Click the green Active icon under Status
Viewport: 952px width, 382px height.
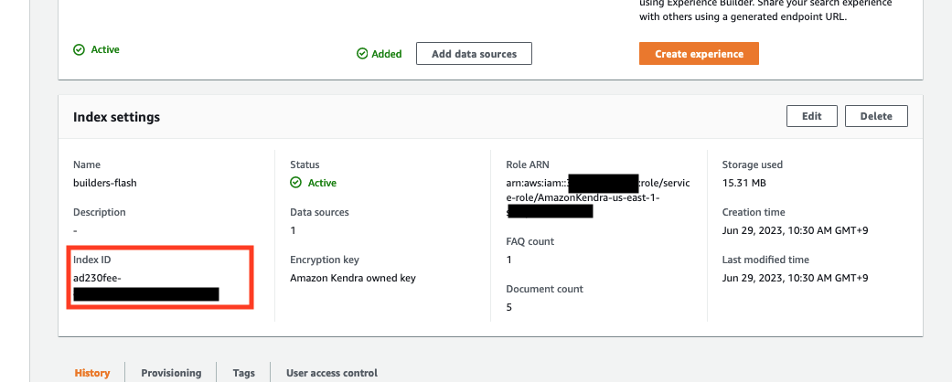(x=295, y=183)
